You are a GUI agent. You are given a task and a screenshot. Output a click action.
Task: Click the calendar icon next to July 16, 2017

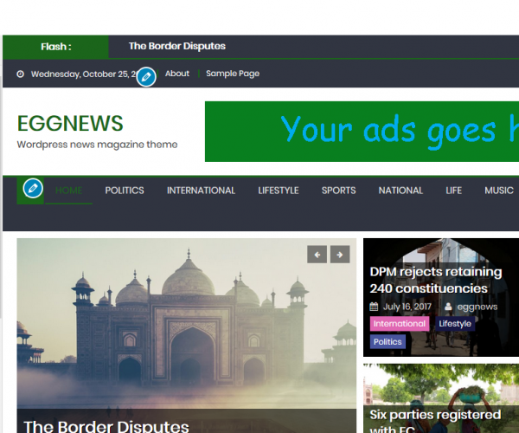point(374,307)
